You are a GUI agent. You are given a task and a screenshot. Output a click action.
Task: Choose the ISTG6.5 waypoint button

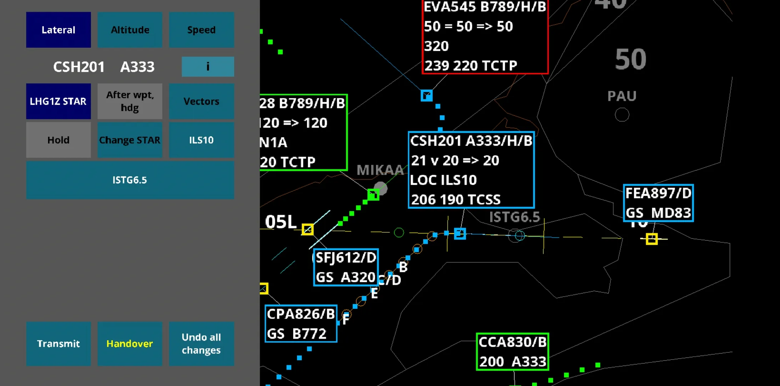tap(130, 180)
